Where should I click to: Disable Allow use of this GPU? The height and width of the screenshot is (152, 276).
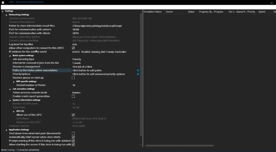(73, 115)
